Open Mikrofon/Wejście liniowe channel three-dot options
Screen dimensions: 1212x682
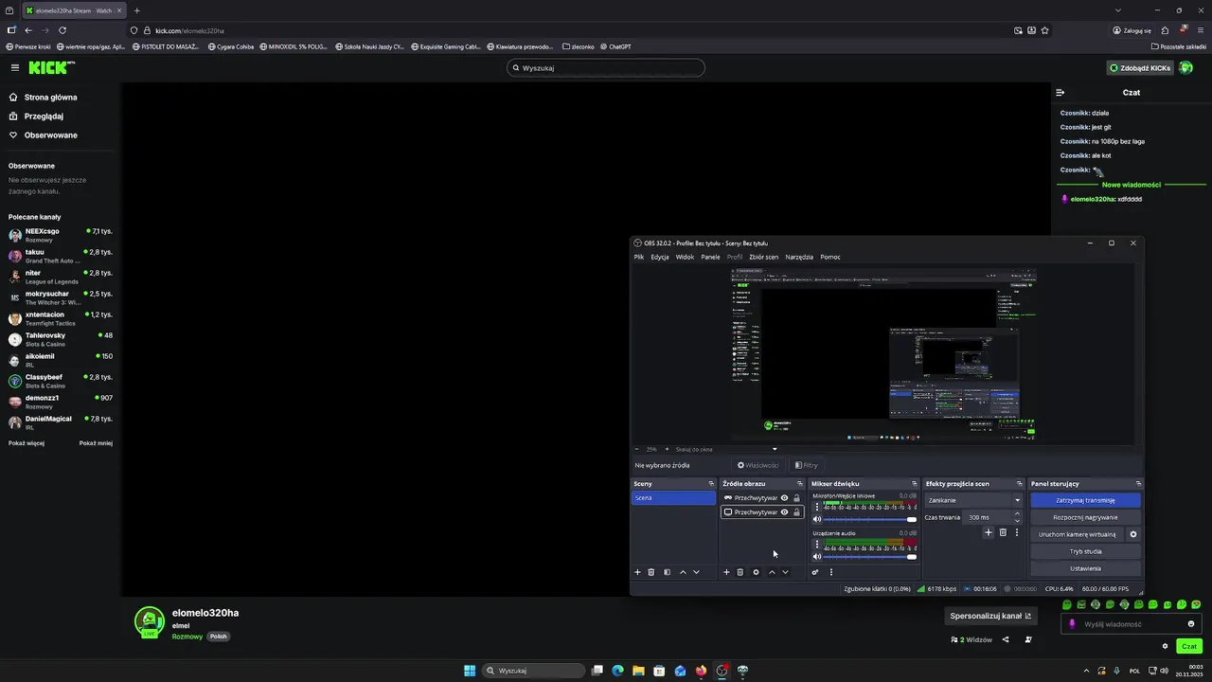817,507
